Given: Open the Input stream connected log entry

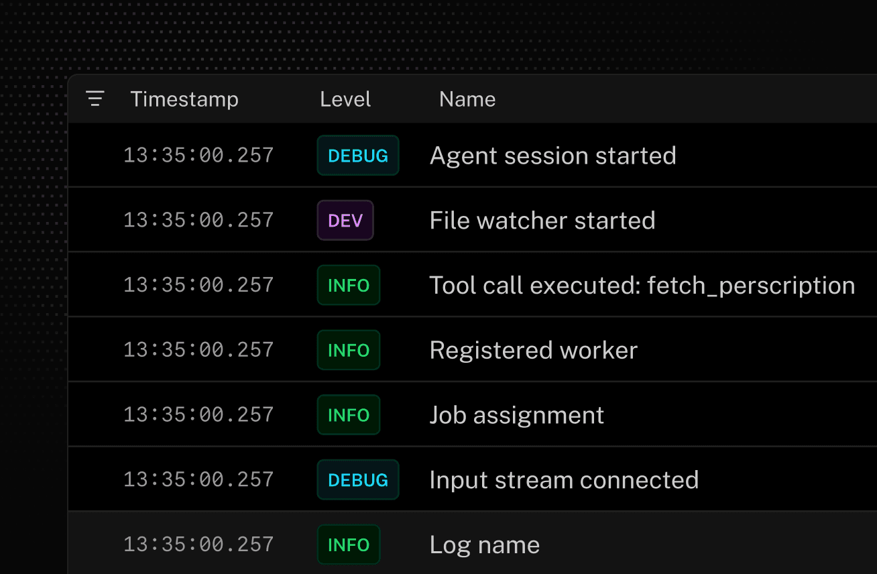Looking at the screenshot, I should [564, 479].
